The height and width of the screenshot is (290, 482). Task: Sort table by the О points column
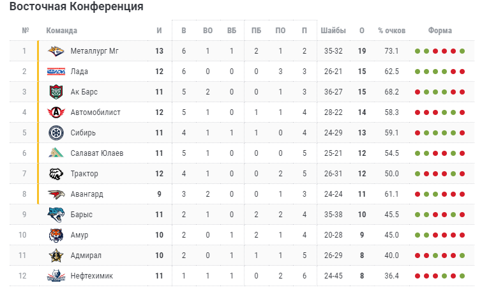tap(362, 31)
